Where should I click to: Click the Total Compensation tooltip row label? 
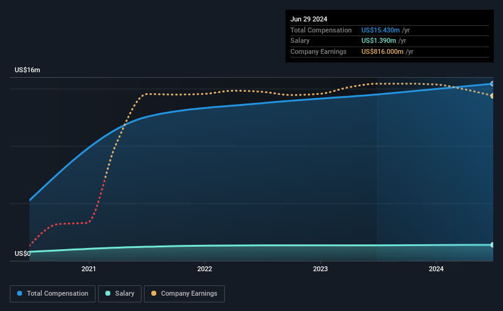click(x=321, y=30)
